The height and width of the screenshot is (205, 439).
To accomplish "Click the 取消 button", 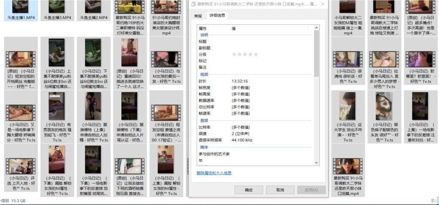I will 280,190.
